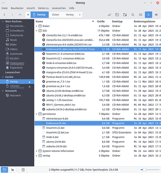Collapse Netzwerk sidebar section
The image size is (161, 173).
point(3,91)
